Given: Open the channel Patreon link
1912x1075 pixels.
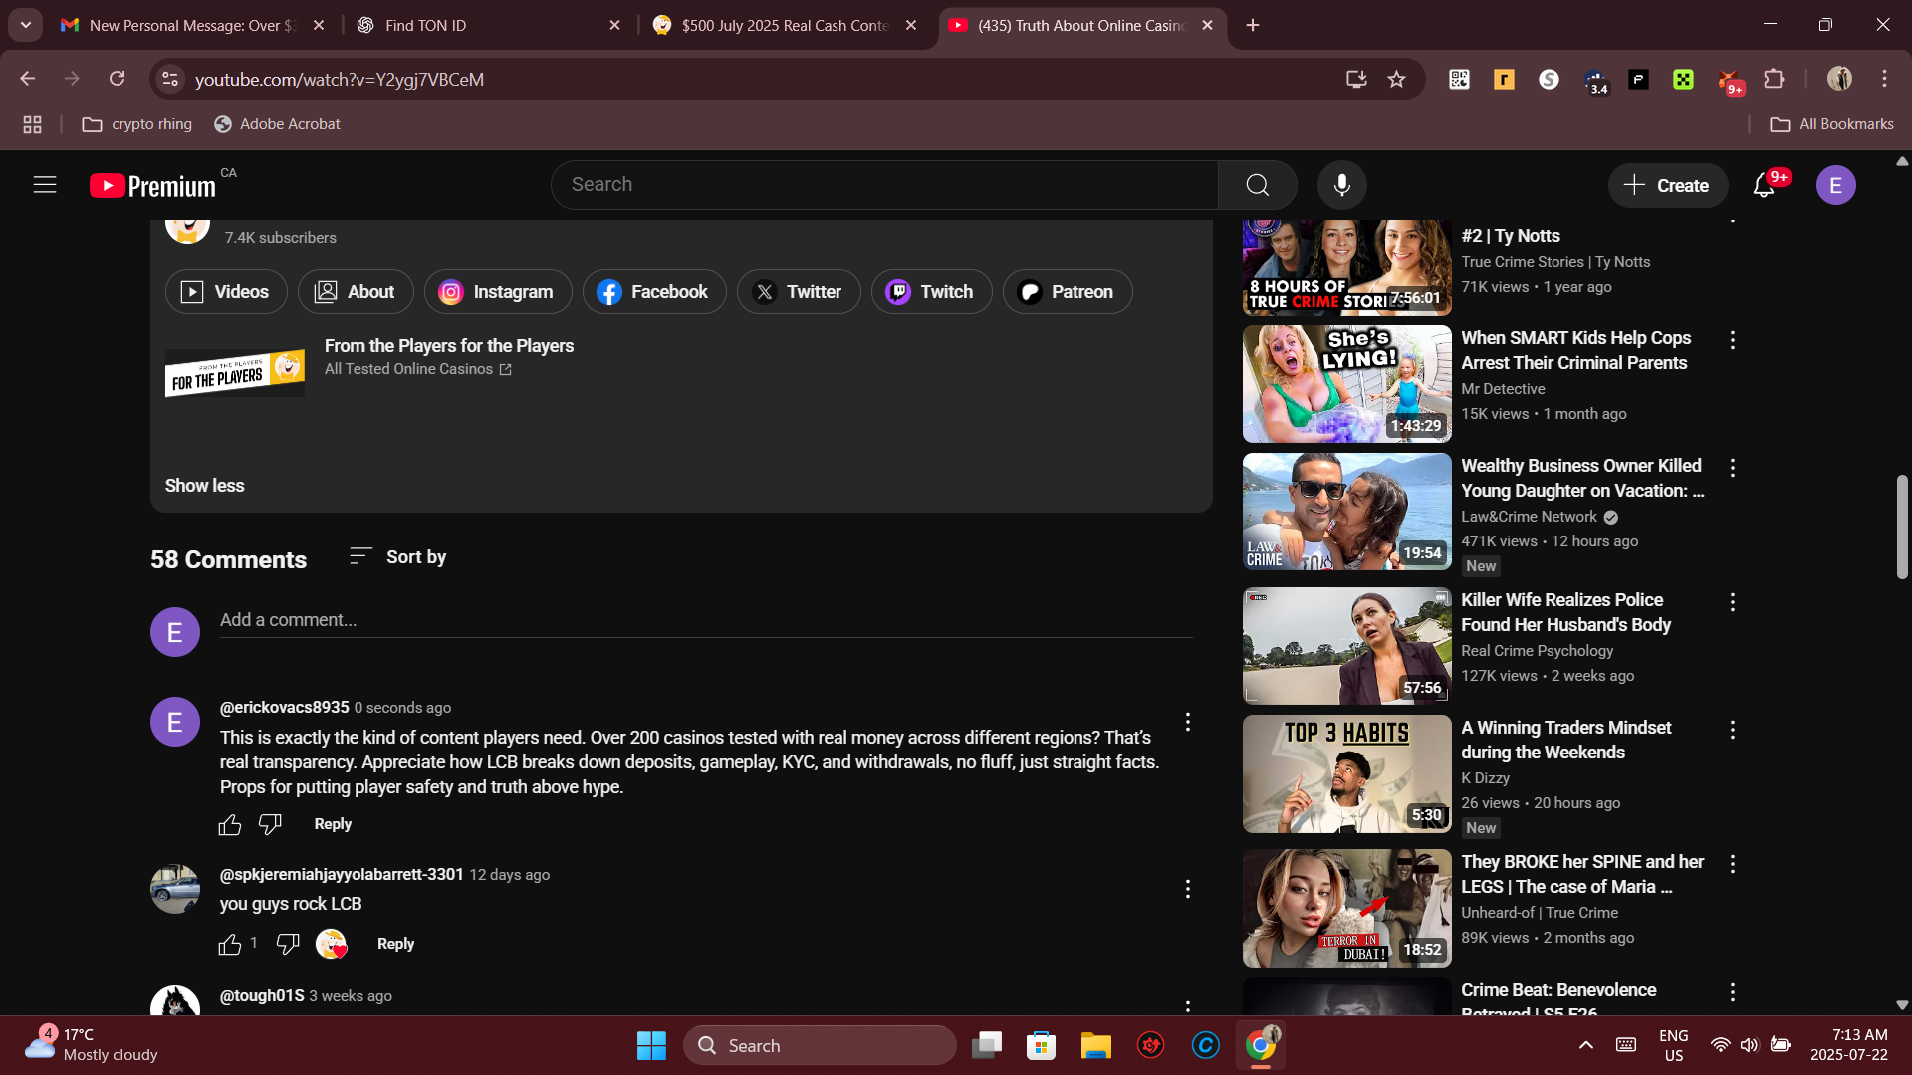Looking at the screenshot, I should [x=1068, y=292].
